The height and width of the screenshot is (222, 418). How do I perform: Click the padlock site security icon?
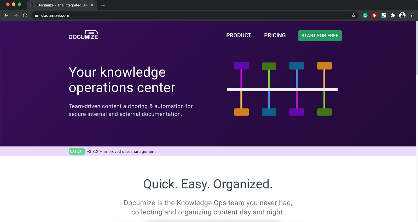[x=37, y=15]
